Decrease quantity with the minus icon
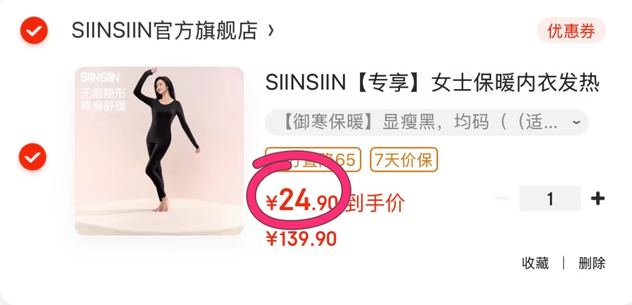The width and height of the screenshot is (632, 305). click(x=503, y=198)
